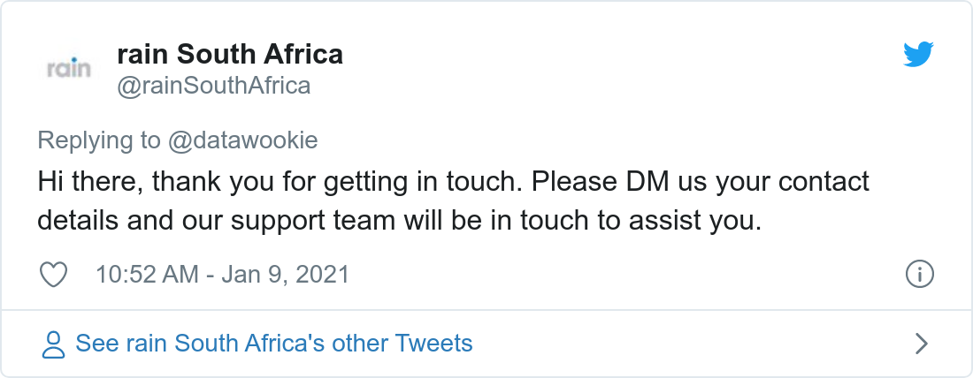This screenshot has height=378, width=973.
Task: Open the rain South Africa display name
Action: pos(229,55)
